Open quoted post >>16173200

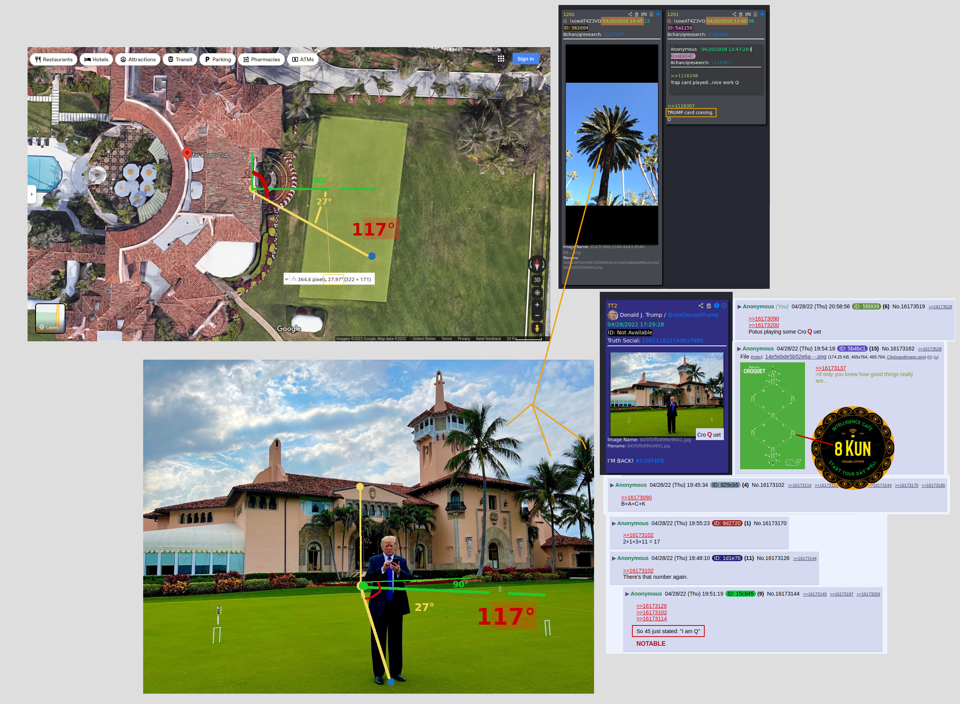(x=764, y=325)
